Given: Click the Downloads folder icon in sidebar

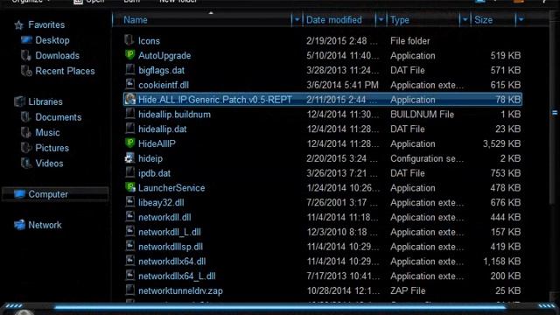Looking at the screenshot, I should pyautogui.click(x=25, y=55).
